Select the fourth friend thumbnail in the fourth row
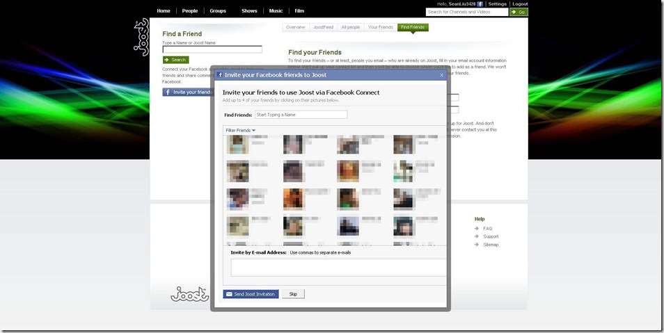This screenshot has width=664, height=333. [x=403, y=226]
